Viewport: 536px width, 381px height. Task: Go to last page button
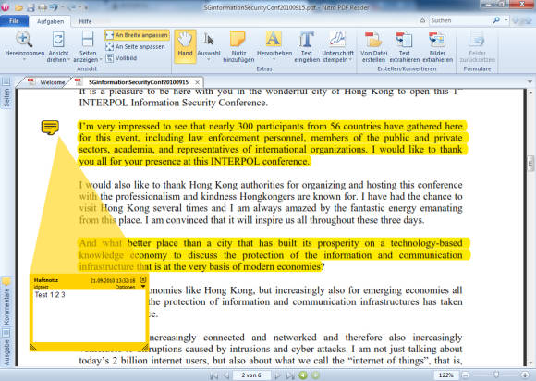point(290,375)
